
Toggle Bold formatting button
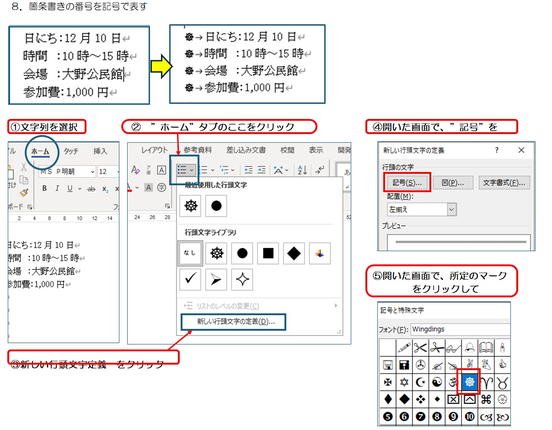44,188
